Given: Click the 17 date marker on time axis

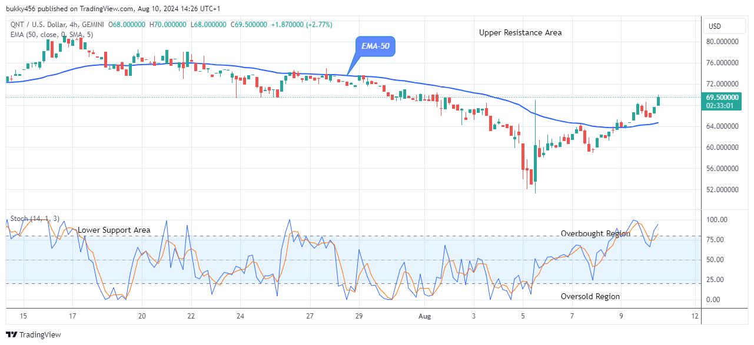Looking at the screenshot, I should 72,316.
